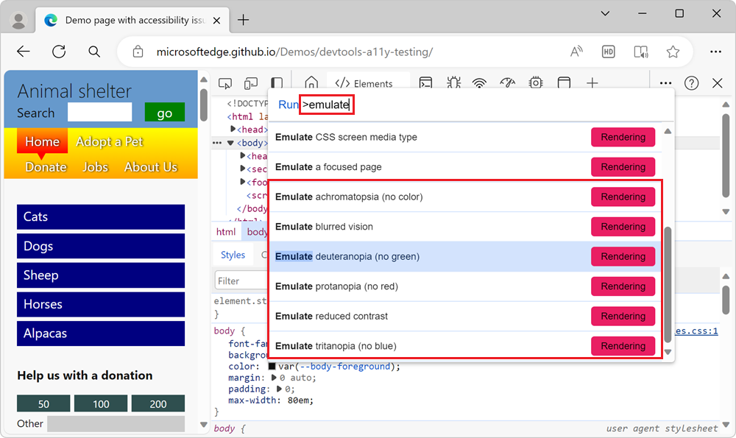Open the Welcome home icon tab
Viewport: 736px width, 438px height.
311,83
